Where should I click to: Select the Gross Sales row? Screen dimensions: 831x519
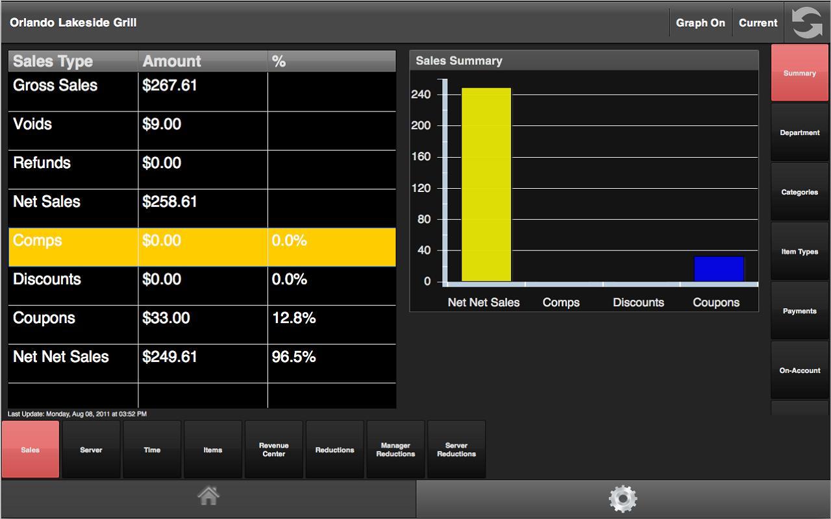tap(202, 91)
